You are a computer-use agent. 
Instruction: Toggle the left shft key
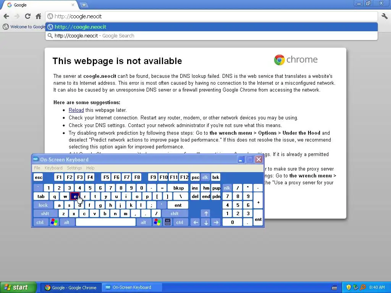click(x=45, y=214)
